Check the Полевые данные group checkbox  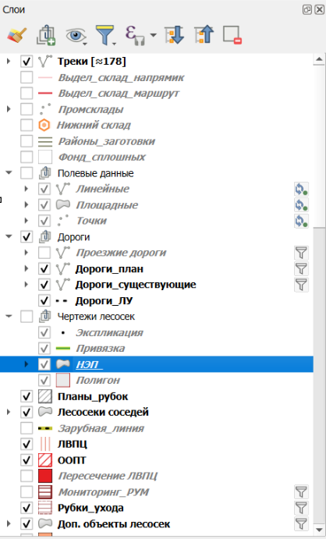pos(27,173)
